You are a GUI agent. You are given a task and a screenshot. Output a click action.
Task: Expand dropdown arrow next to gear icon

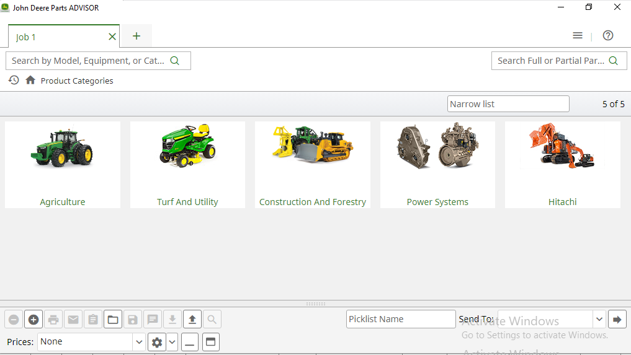172,342
